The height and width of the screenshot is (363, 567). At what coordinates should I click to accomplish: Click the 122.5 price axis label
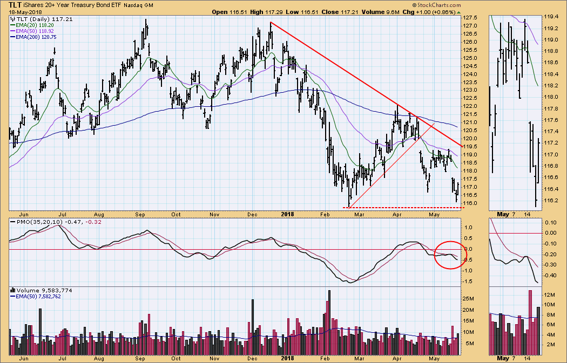470,98
